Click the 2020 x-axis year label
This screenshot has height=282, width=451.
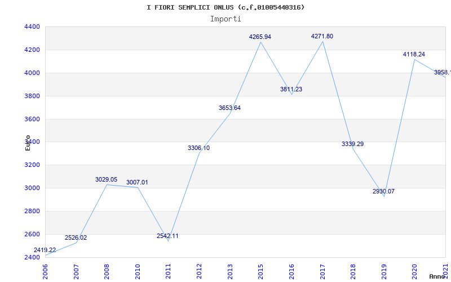tap(415, 271)
